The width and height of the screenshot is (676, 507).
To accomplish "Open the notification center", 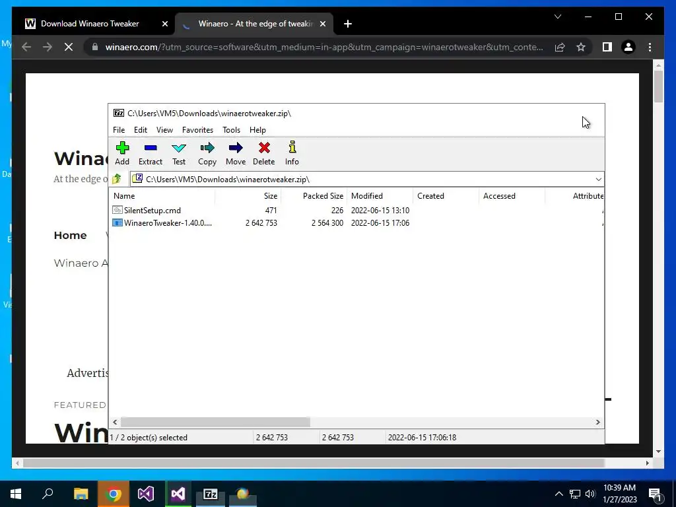I will (x=656, y=494).
